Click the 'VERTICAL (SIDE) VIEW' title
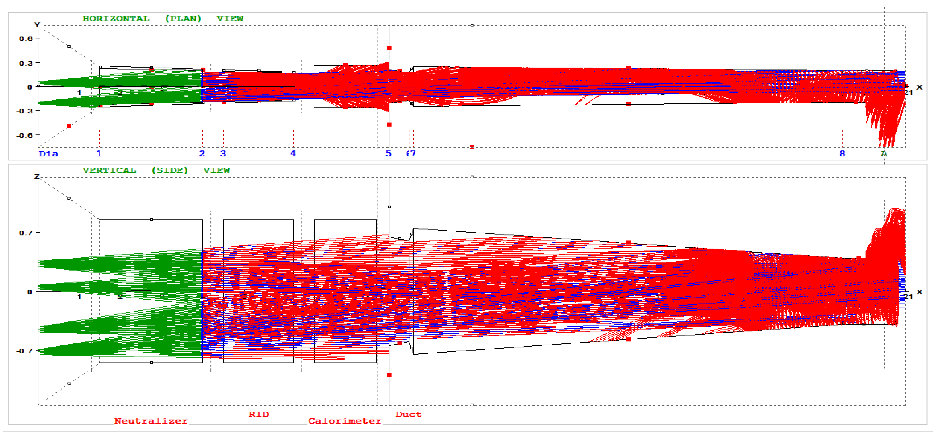 point(156,170)
